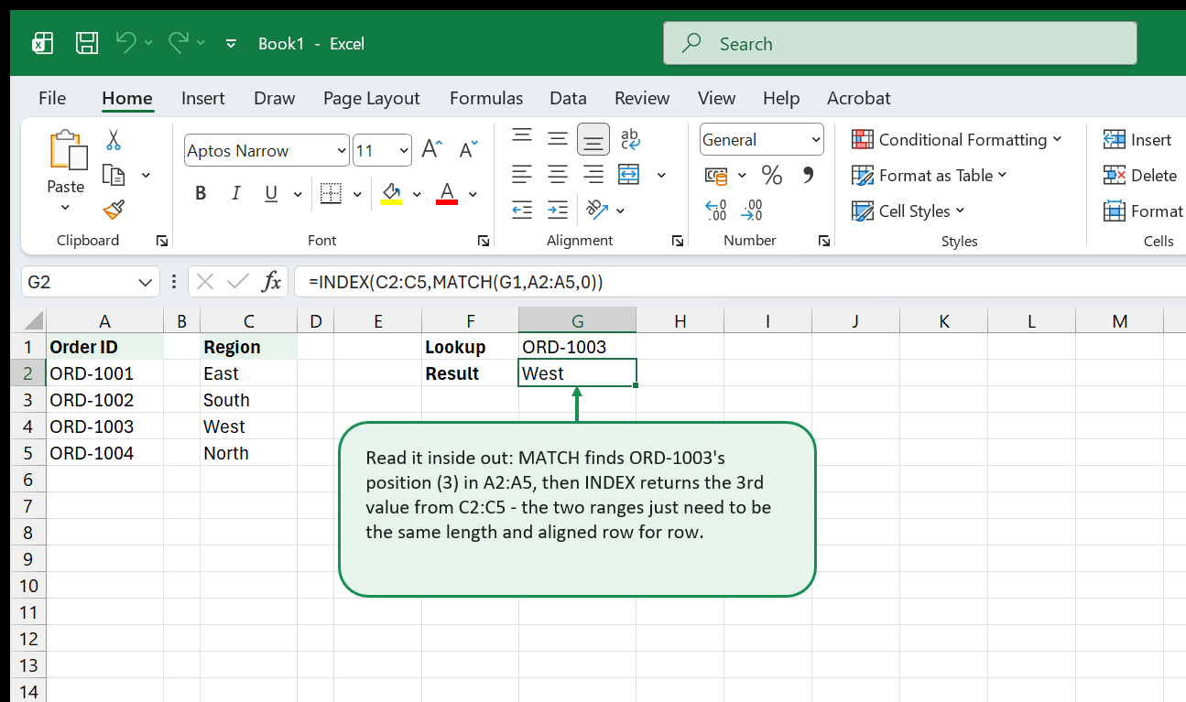Click Decrease Decimal icon
Viewport: 1186px width, 702px height.
752,211
